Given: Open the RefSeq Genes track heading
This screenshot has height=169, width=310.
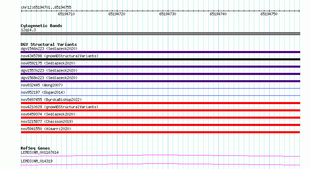Looking at the screenshot, I should (x=35, y=148).
